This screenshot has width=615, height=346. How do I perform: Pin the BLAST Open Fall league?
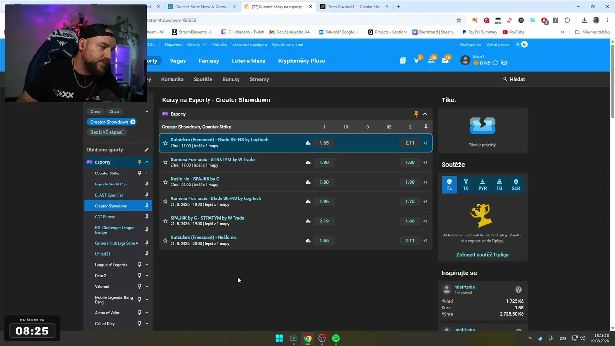tap(147, 195)
